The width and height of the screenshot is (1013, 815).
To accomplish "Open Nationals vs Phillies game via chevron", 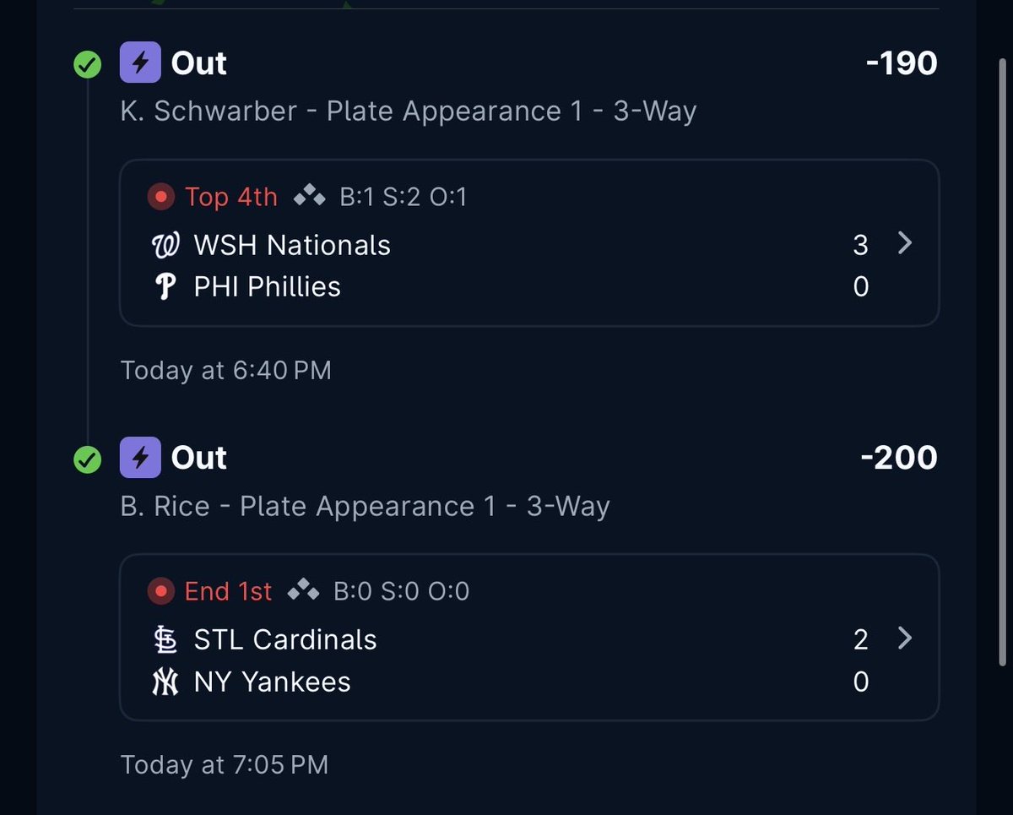I will (905, 244).
